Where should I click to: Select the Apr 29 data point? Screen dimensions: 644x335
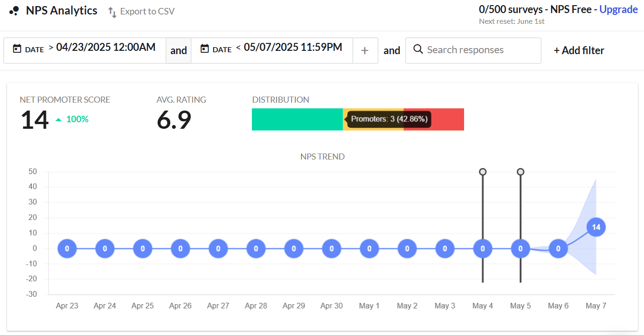[294, 249]
